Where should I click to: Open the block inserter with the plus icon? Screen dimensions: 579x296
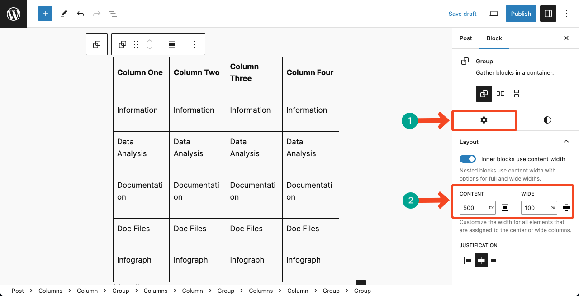point(45,14)
